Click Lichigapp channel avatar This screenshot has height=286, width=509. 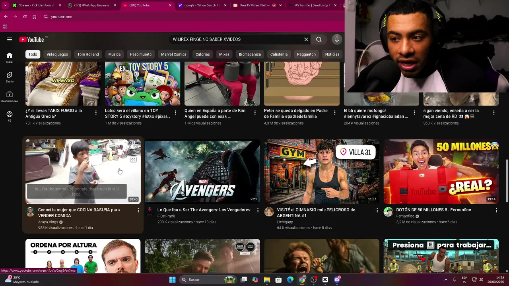pyautogui.click(x=269, y=212)
